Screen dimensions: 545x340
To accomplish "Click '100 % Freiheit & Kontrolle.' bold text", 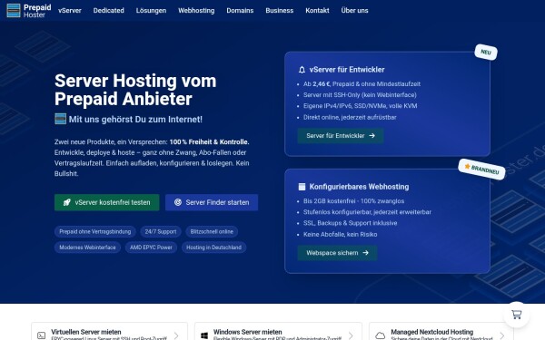I will (209, 142).
